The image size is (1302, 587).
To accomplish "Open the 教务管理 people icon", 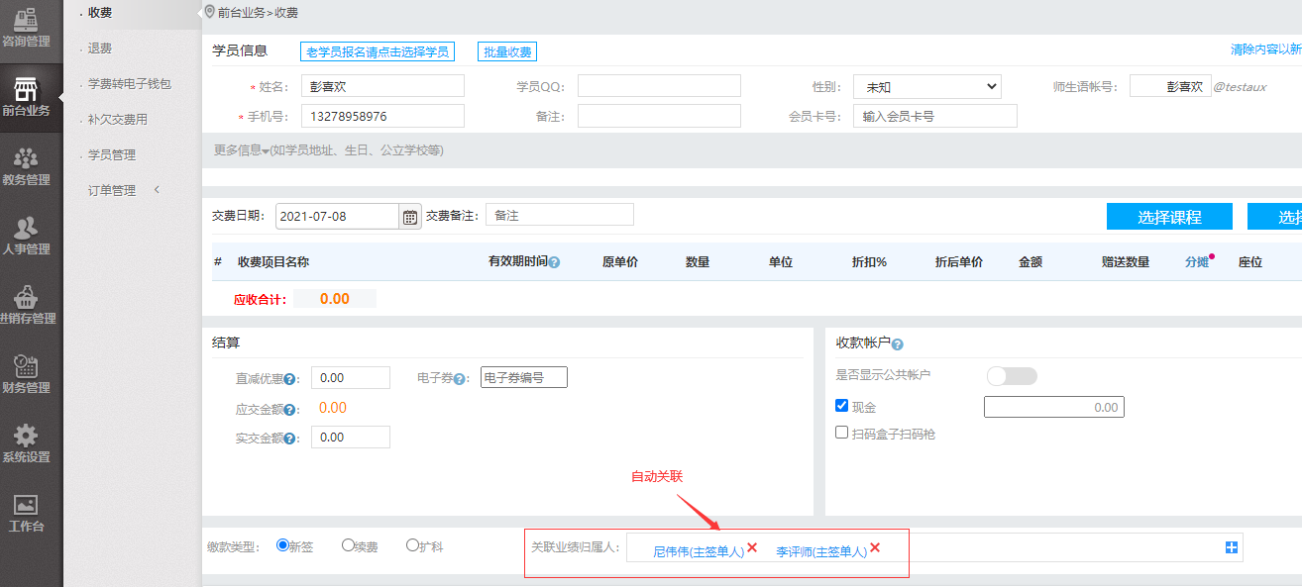I will pos(27,156).
